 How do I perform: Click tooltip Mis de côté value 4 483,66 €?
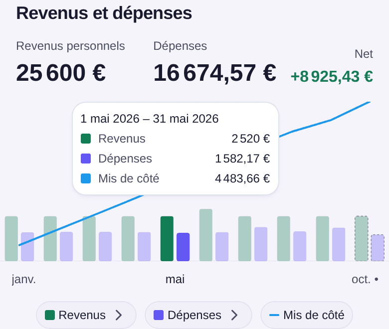point(242,178)
